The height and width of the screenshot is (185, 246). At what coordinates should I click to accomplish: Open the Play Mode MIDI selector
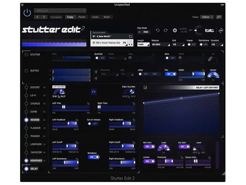pyautogui.click(x=144, y=32)
